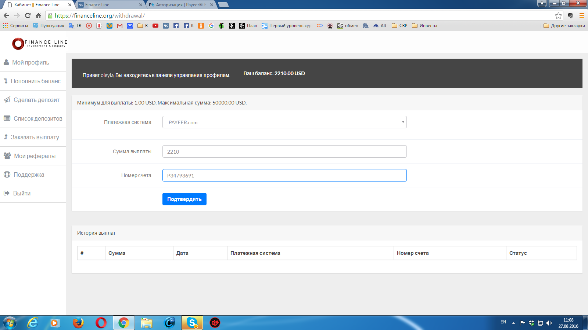Open Firefox from the taskbar

tap(78, 323)
